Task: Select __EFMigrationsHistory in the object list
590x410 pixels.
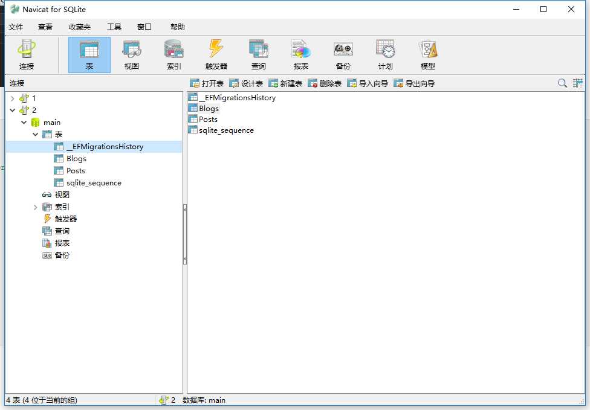Action: (232, 98)
